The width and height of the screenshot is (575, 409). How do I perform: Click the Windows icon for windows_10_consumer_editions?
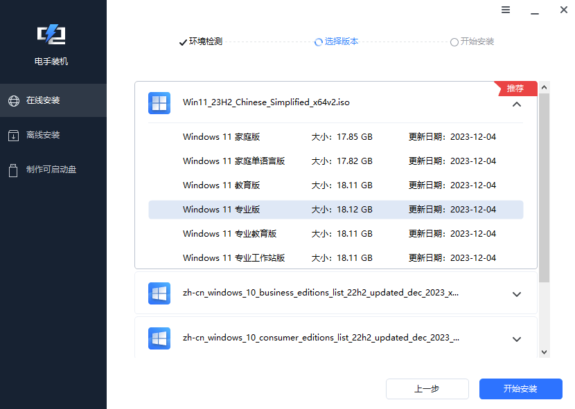159,339
